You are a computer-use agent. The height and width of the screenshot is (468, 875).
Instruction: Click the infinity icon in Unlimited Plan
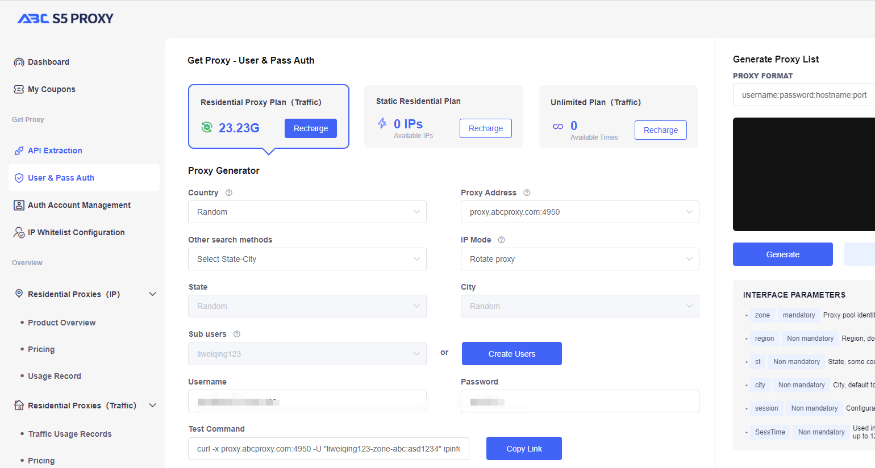[558, 126]
